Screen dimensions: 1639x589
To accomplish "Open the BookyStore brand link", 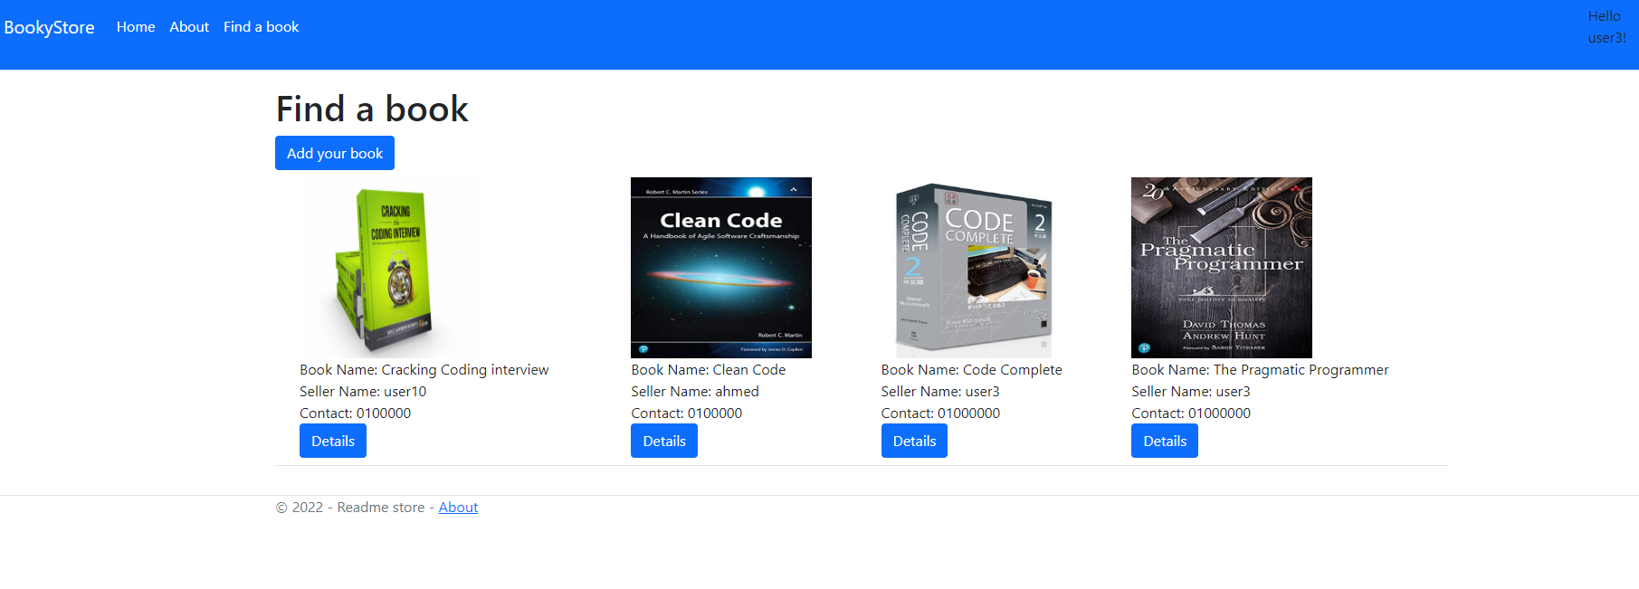I will click(x=49, y=28).
